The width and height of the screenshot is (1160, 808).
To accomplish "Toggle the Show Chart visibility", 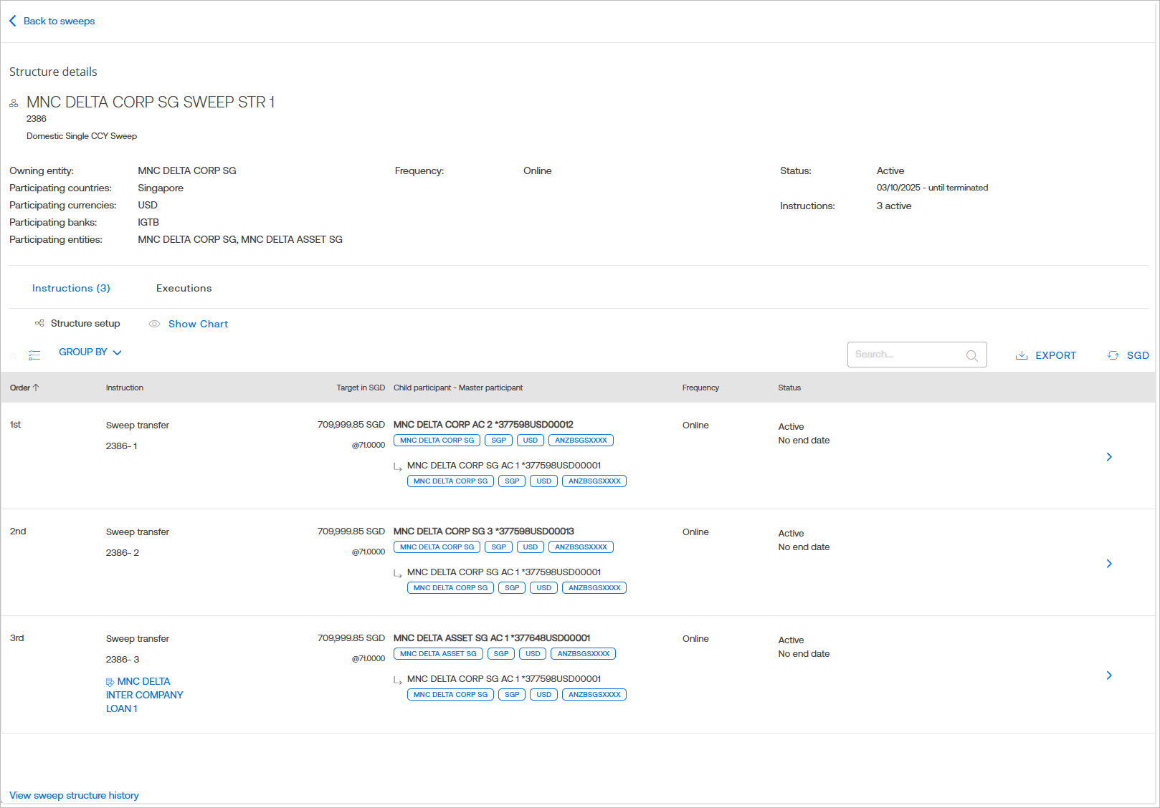I will tap(198, 324).
